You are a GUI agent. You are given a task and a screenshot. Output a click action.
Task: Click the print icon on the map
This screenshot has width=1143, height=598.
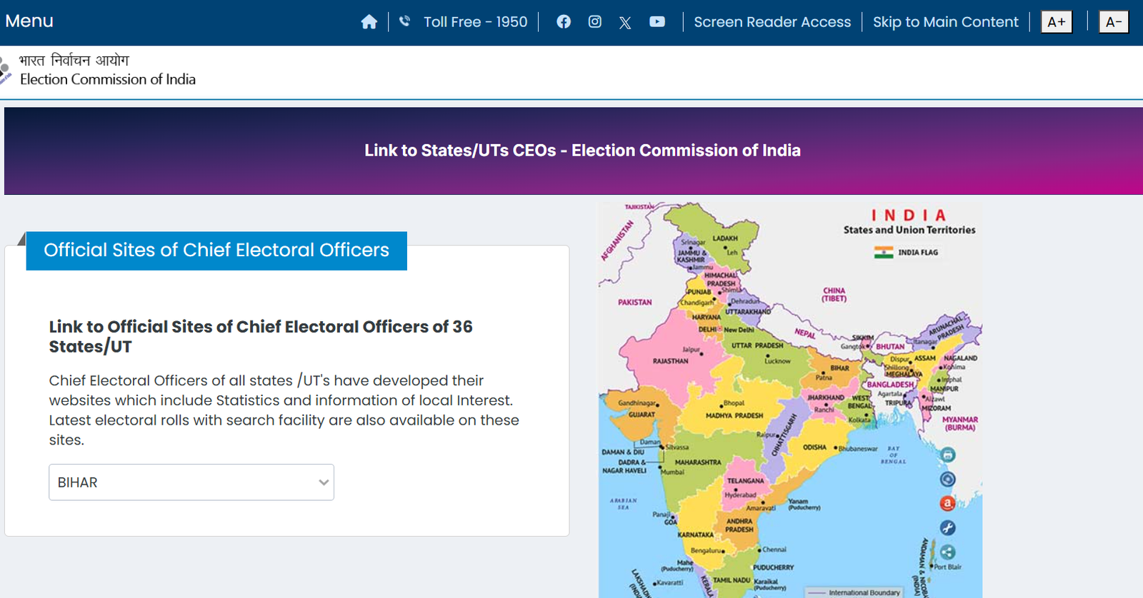click(947, 455)
